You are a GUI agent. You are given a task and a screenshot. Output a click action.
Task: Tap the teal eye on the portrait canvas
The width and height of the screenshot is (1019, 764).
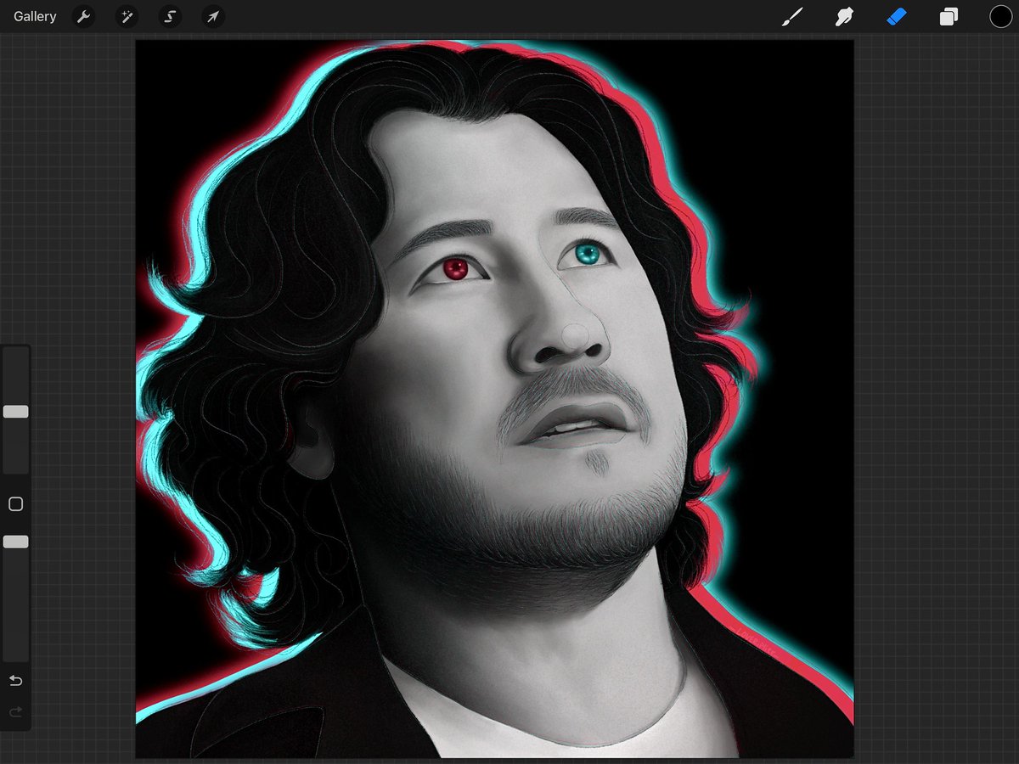click(x=587, y=253)
